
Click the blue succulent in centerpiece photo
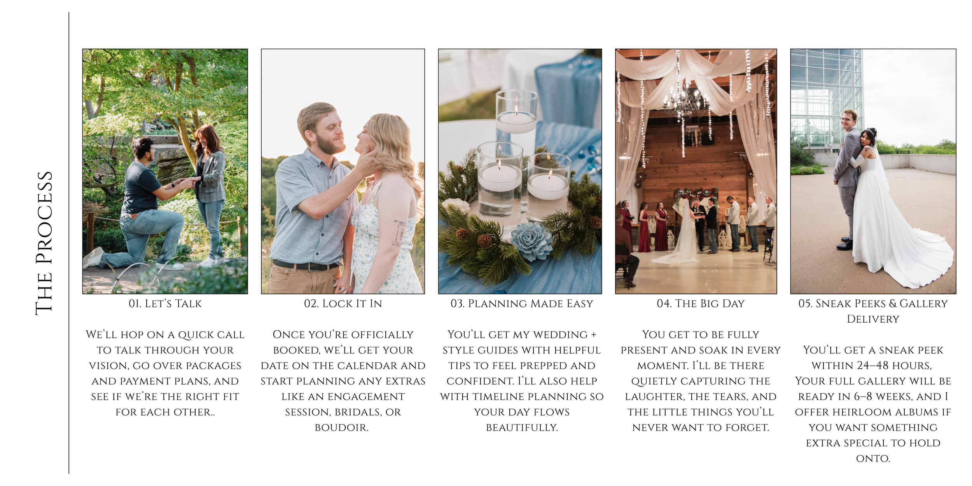coord(531,241)
